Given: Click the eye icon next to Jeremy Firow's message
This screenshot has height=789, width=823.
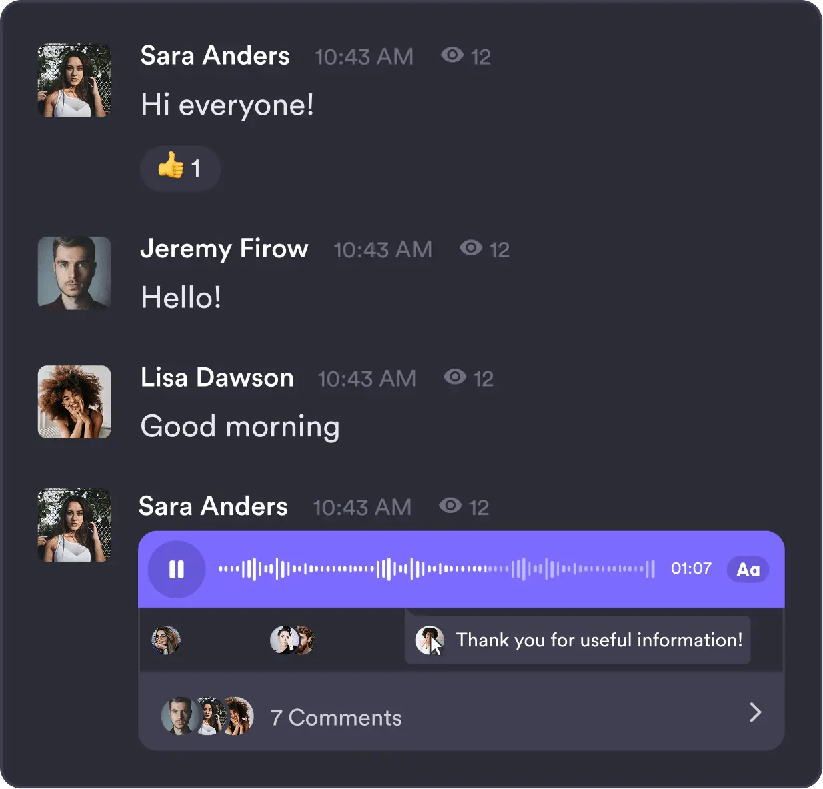Looking at the screenshot, I should (x=472, y=249).
